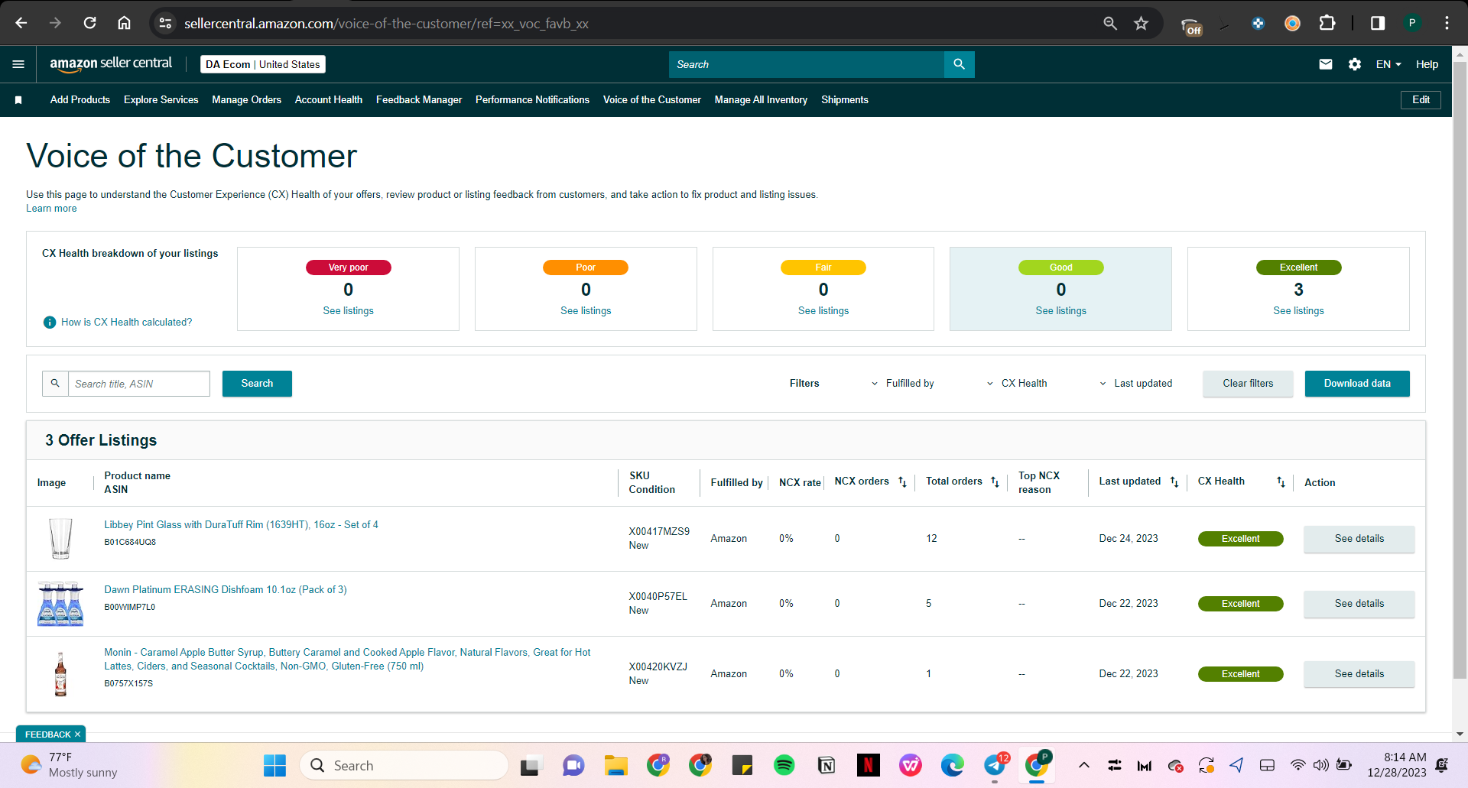Launch Spotify from the taskbar
The image size is (1468, 788).
(784, 765)
